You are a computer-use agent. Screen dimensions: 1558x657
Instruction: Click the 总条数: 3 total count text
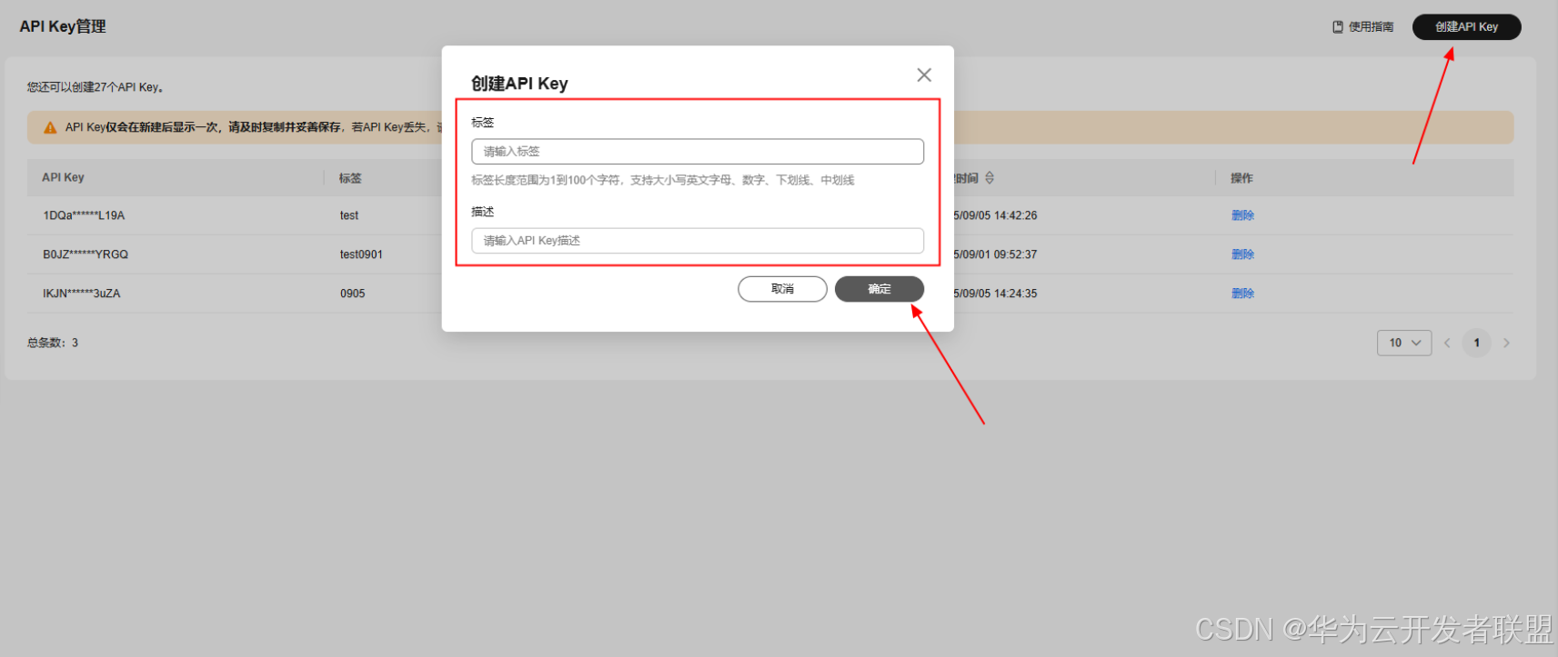click(x=53, y=343)
